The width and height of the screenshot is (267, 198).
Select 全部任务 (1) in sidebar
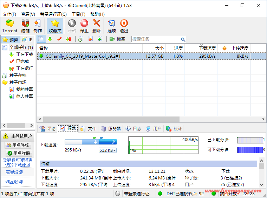coord(21,48)
